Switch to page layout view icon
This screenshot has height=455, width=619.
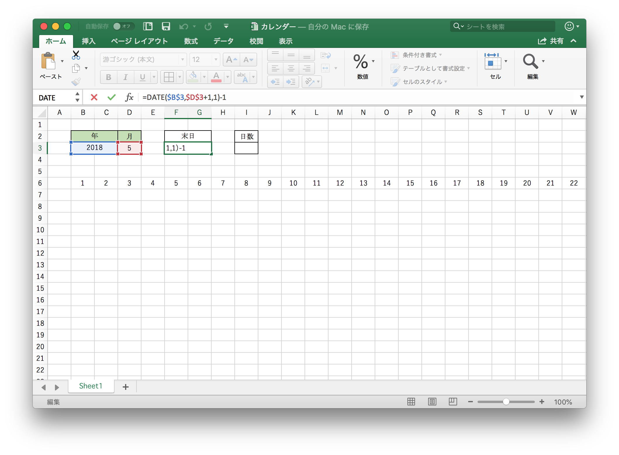[432, 402]
